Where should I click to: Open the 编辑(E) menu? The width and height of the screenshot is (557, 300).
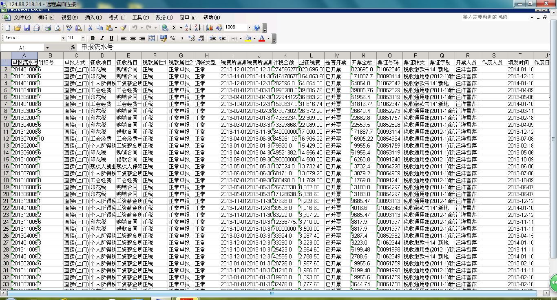pyautogui.click(x=46, y=18)
